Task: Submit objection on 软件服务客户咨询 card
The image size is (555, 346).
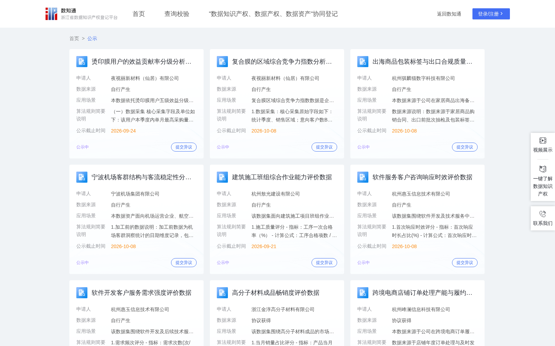Action: point(465,263)
